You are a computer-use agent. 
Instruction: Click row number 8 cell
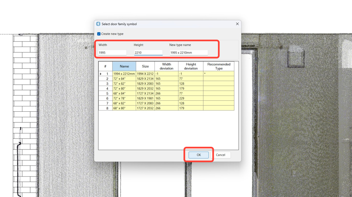point(106,108)
